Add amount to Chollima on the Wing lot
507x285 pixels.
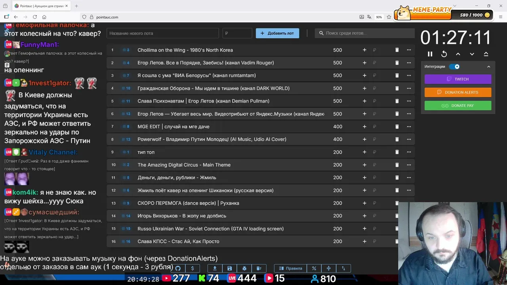(x=364, y=50)
